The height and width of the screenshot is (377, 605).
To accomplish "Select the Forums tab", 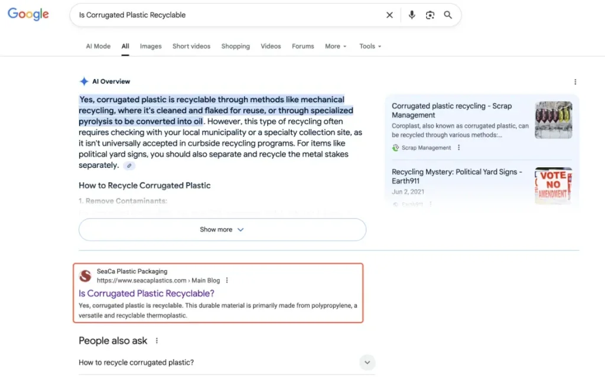I will pyautogui.click(x=302, y=46).
